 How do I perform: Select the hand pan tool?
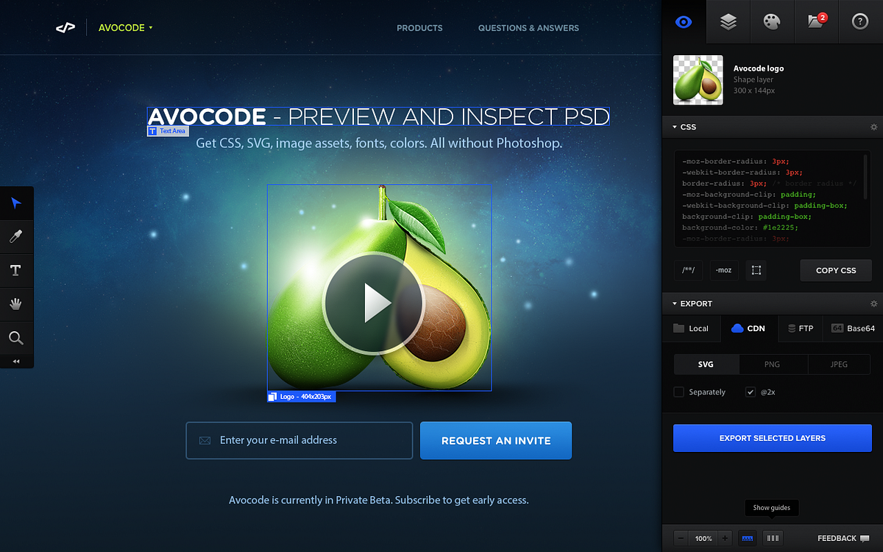pos(16,305)
